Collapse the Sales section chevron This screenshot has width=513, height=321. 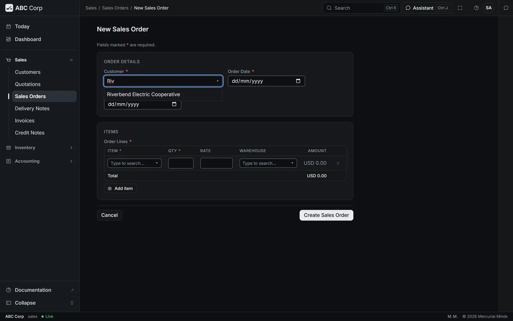coord(71,60)
